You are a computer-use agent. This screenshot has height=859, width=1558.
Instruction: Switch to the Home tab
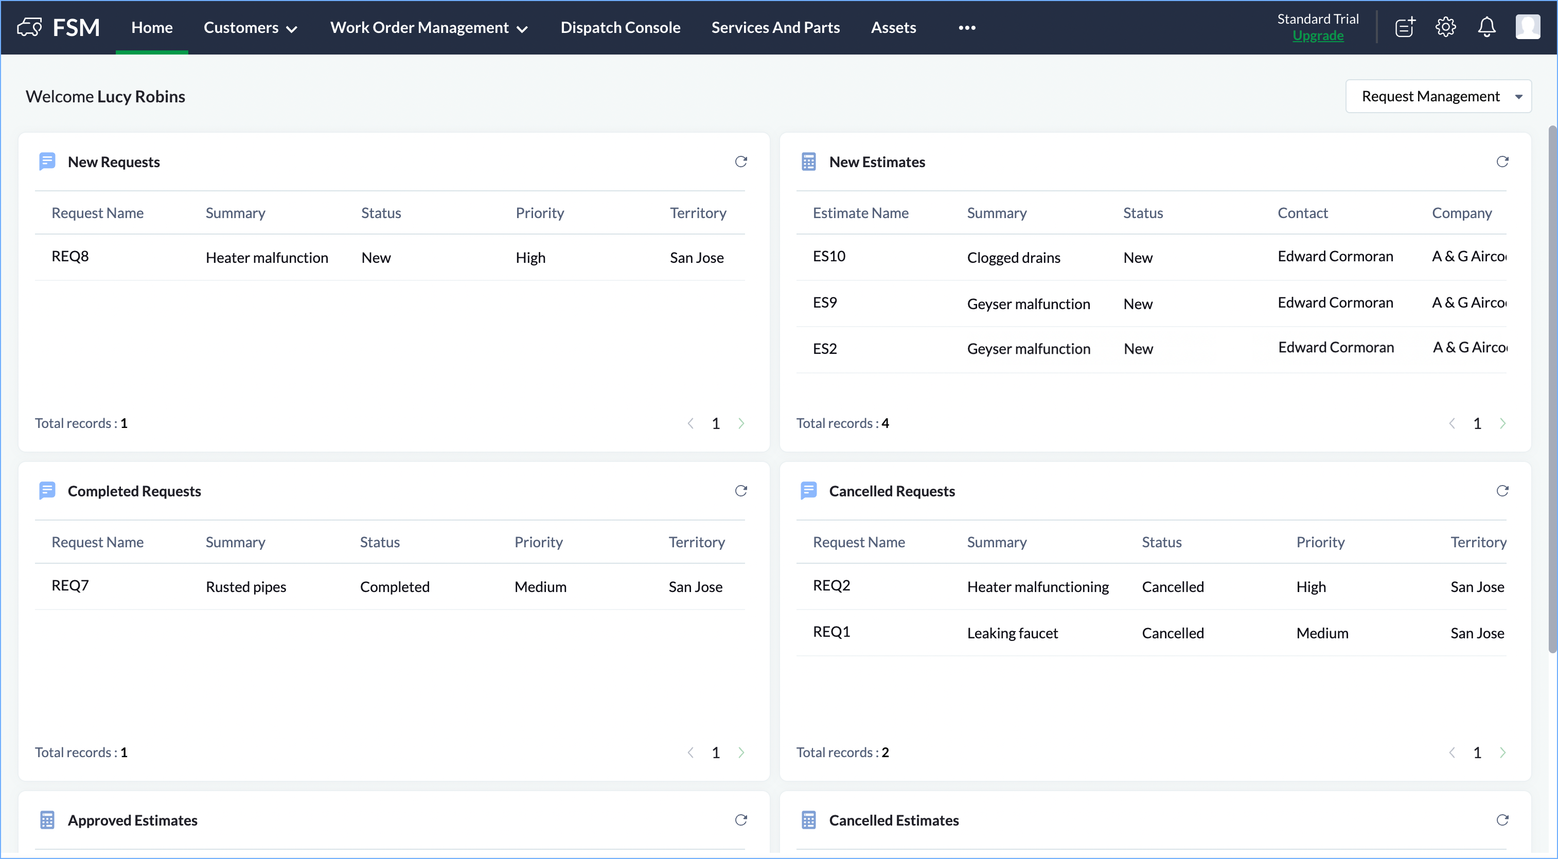[152, 27]
